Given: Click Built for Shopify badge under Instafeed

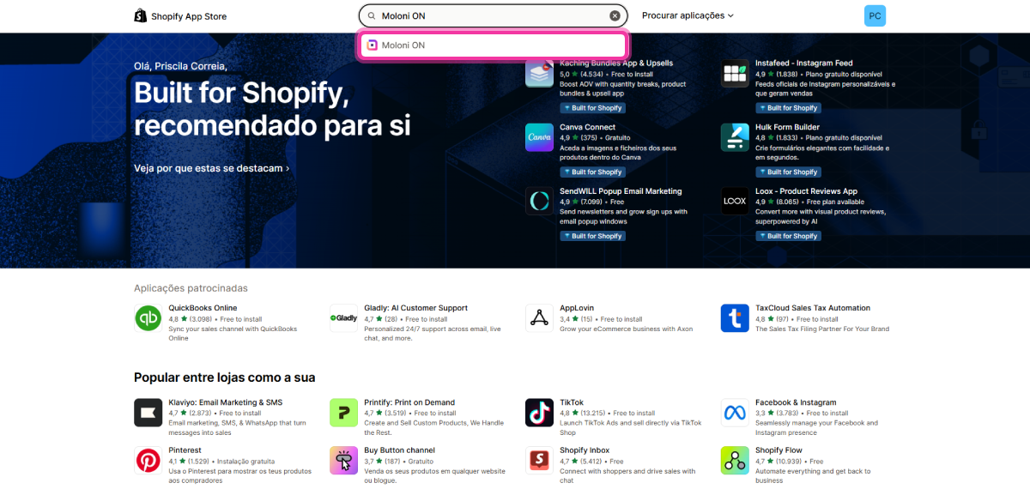Looking at the screenshot, I should pos(789,108).
